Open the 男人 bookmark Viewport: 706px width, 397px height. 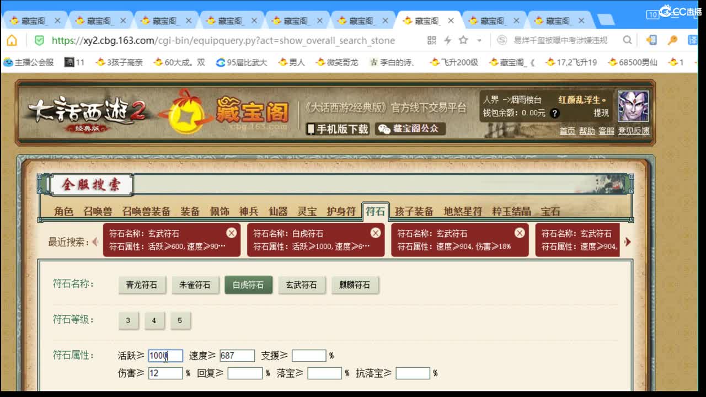click(292, 62)
